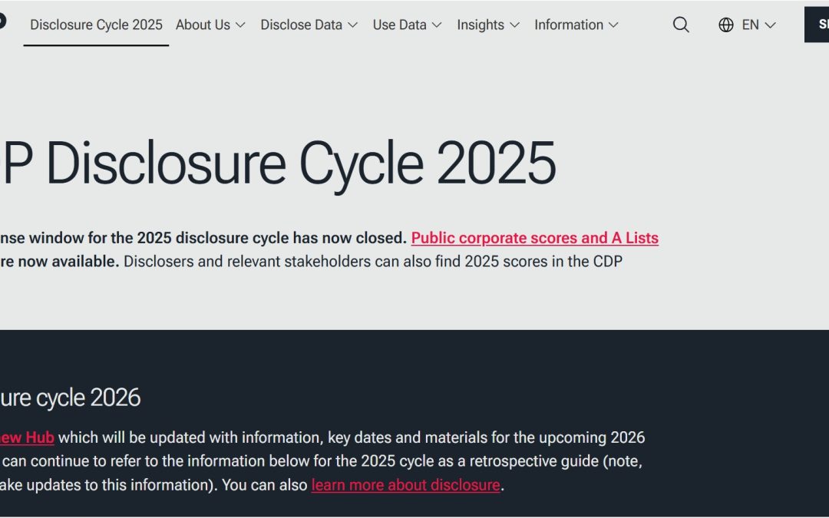Screen dimensions: 829x518
Task: Expand the EN language dropdown chevron
Action: (x=770, y=25)
